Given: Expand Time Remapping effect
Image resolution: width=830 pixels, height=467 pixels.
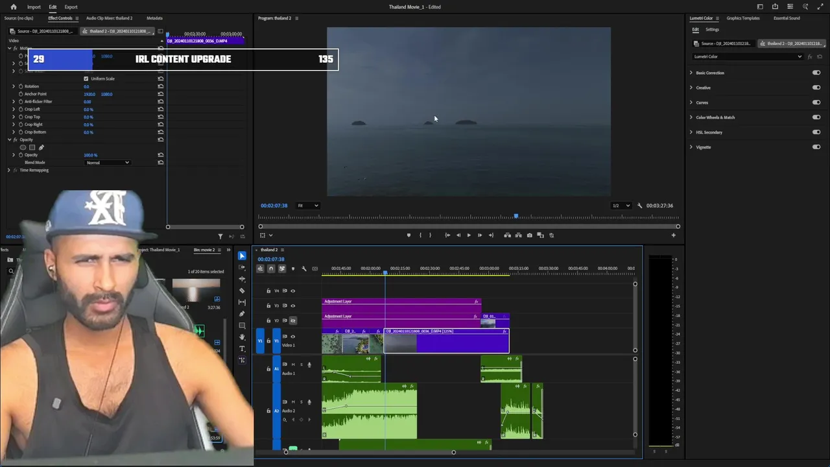Looking at the screenshot, I should [x=8, y=170].
